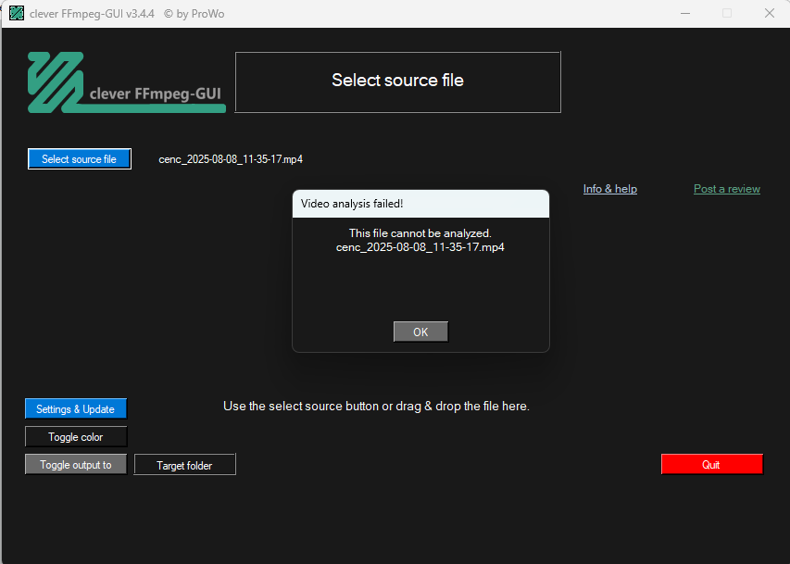Click the large Select source file banner
This screenshot has width=790, height=564.
[x=398, y=81]
